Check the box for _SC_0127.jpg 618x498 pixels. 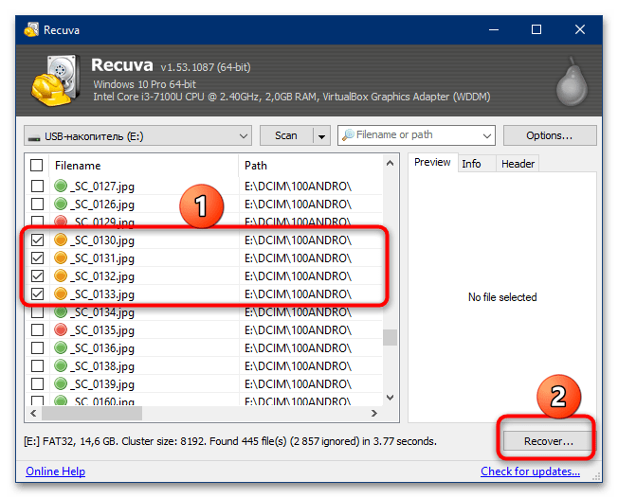coord(37,186)
